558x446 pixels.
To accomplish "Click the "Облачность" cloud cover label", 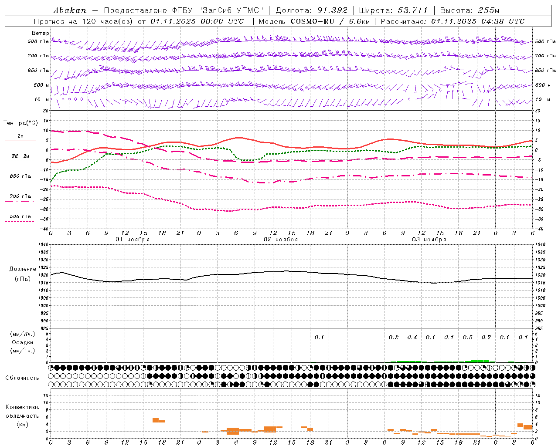I will 22,378.
